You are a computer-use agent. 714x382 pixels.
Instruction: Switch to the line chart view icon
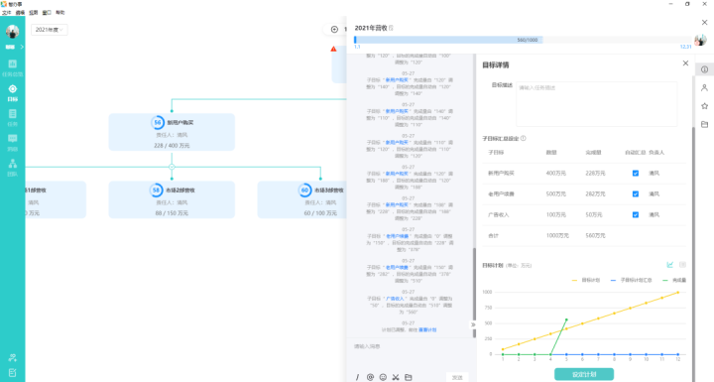pos(669,264)
